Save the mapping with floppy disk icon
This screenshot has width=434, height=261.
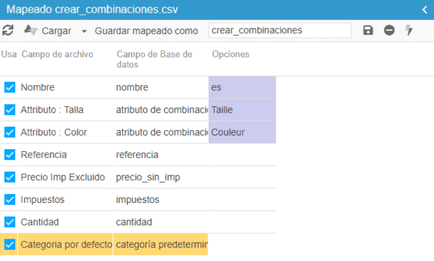click(368, 30)
